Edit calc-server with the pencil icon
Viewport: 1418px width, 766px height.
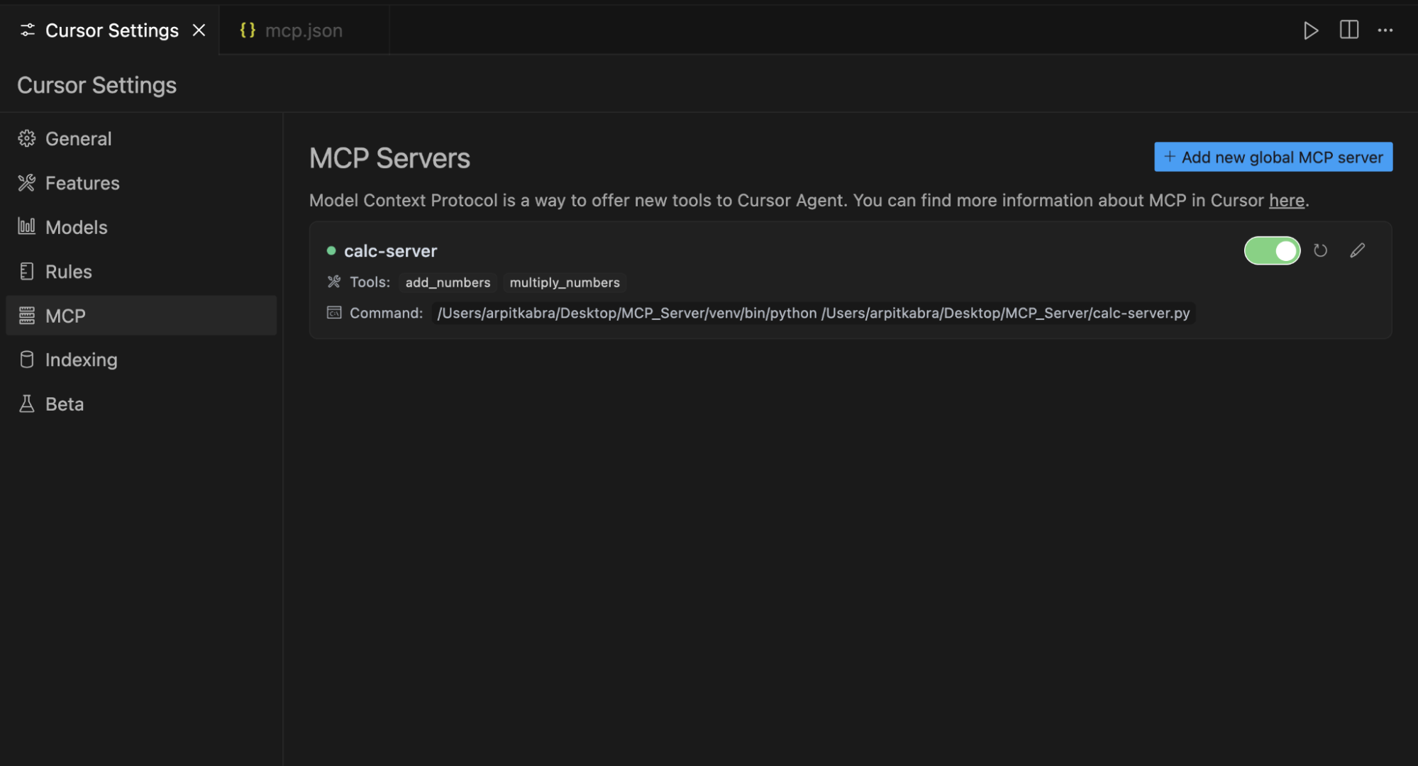coord(1357,250)
